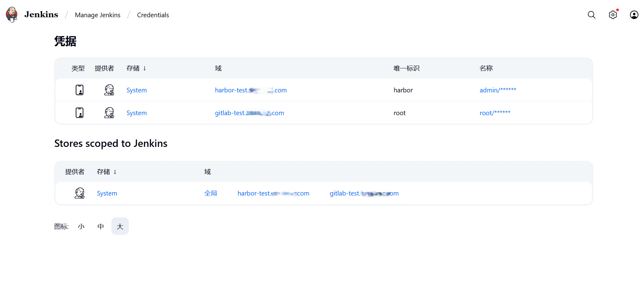Open System store in root row
This screenshot has width=640, height=291.
[137, 113]
